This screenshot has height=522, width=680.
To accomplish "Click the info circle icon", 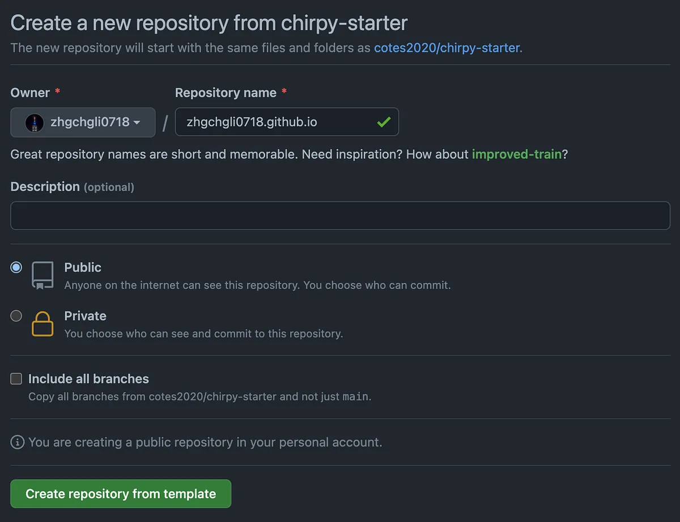I will point(18,442).
